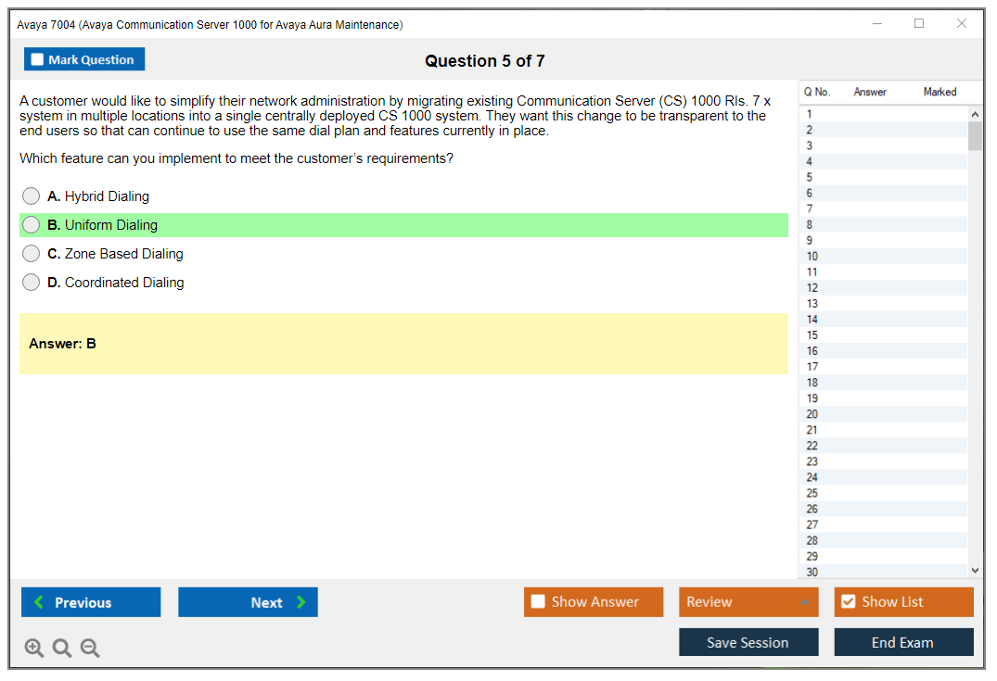997x681 pixels.
Task: Open the Review dropdown menu
Action: [x=748, y=602]
